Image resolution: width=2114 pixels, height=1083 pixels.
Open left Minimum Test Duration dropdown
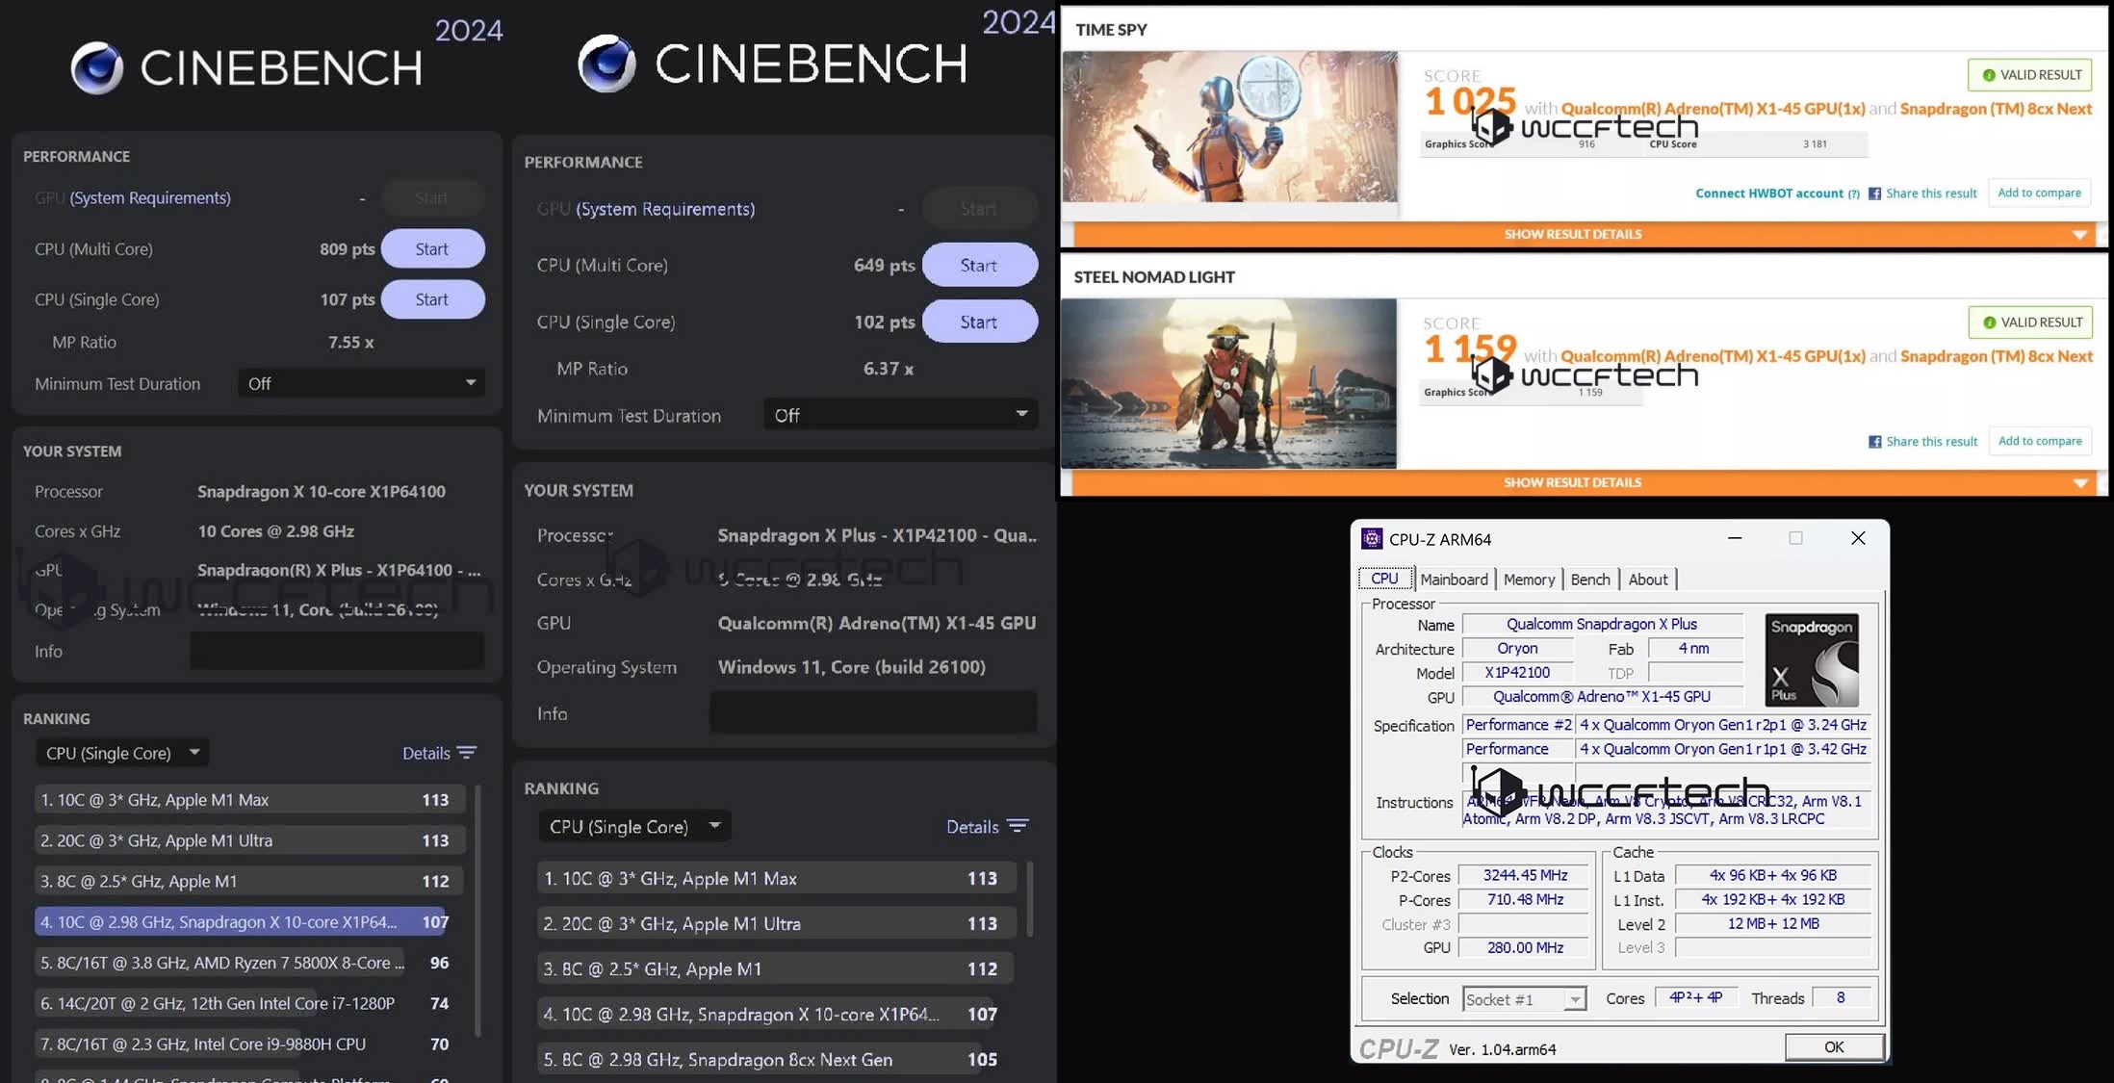[361, 383]
